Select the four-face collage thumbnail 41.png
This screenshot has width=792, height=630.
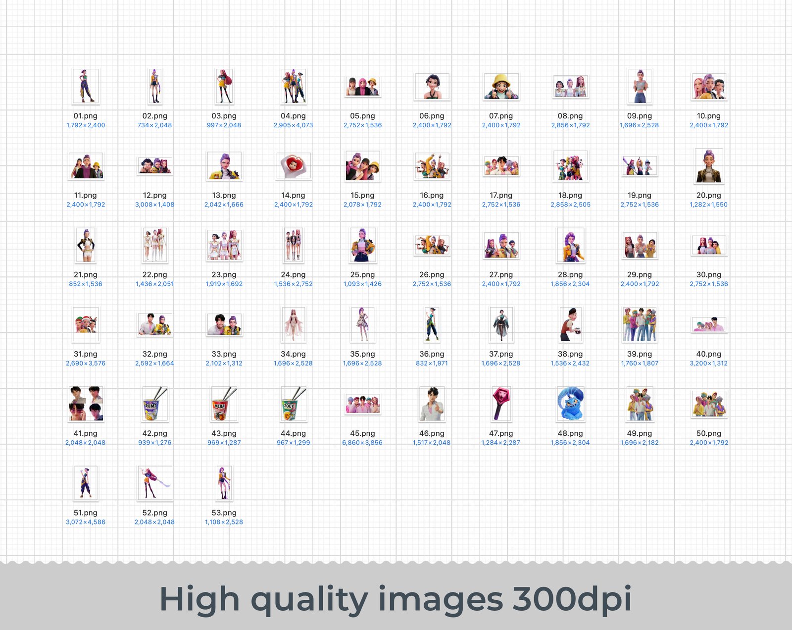coord(86,404)
